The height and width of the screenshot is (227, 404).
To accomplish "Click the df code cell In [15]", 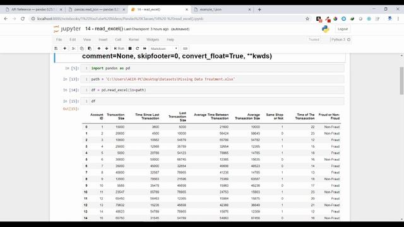I will (212, 101).
